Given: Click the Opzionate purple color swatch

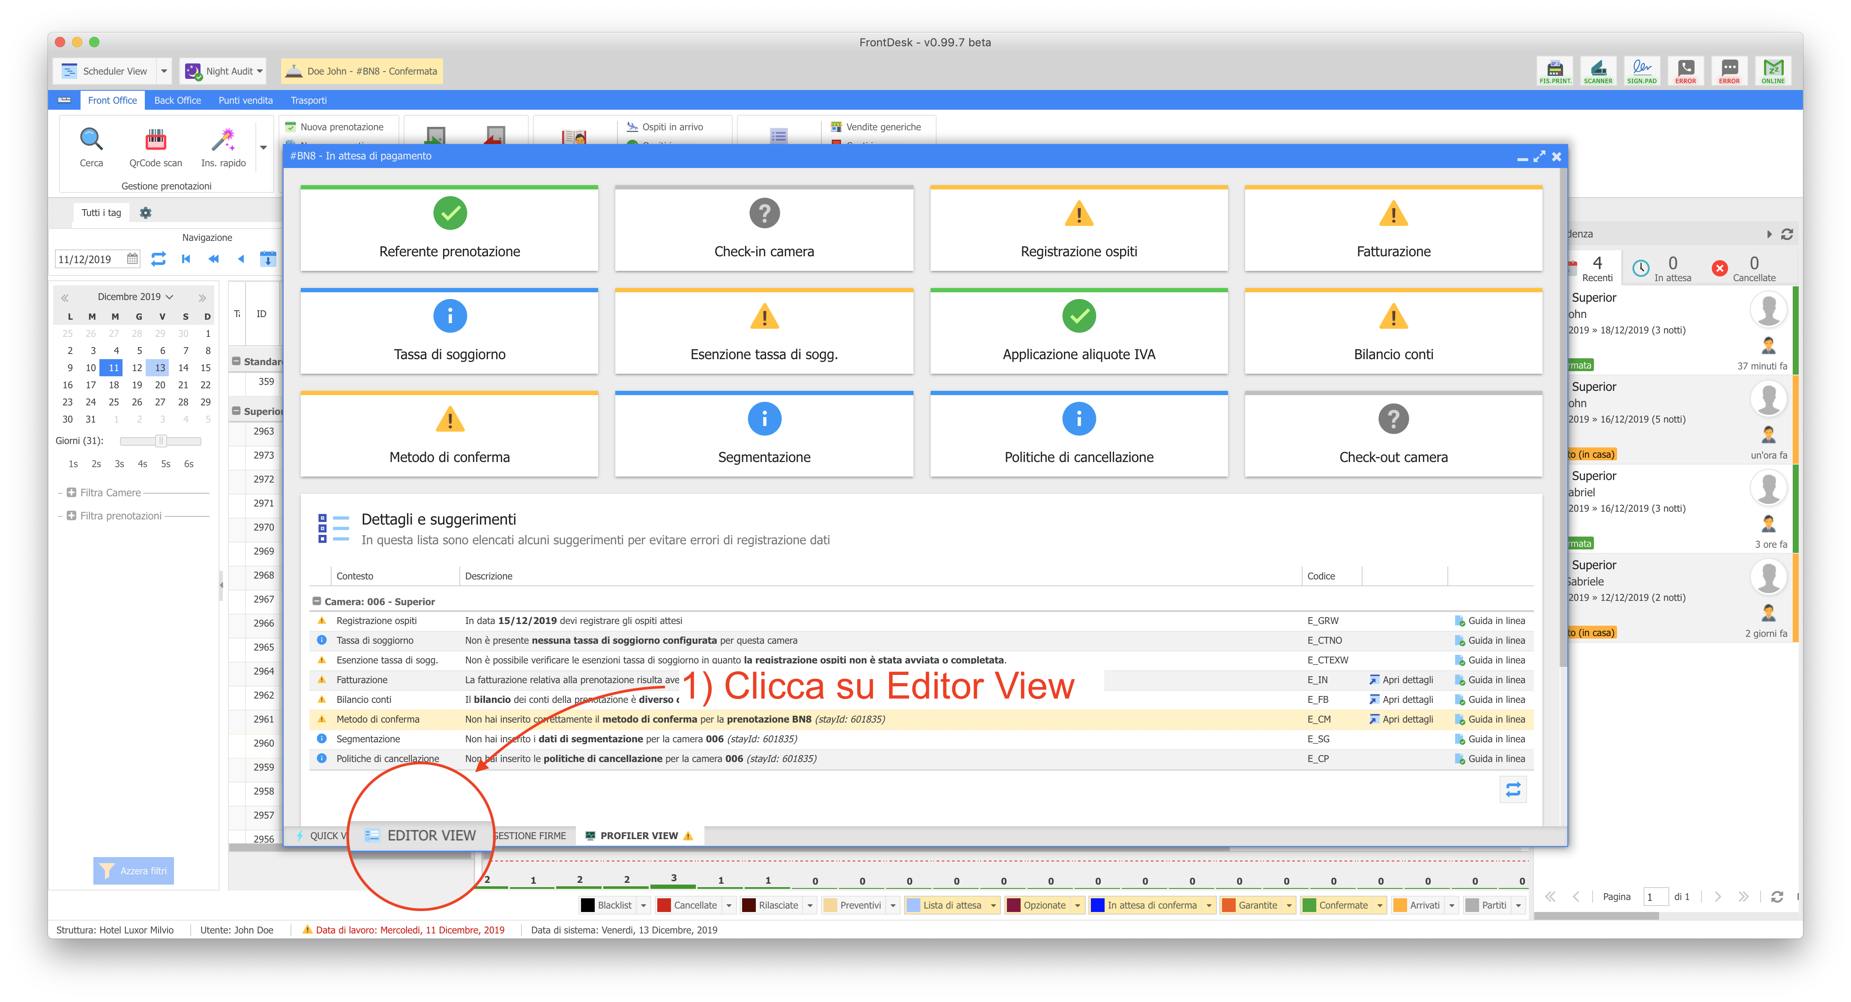Looking at the screenshot, I should pos(1013,905).
